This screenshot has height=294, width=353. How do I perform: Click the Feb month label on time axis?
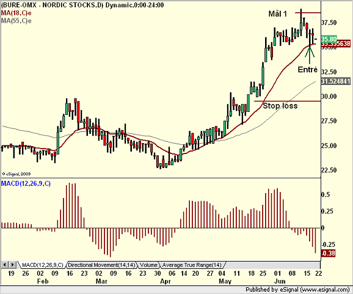(43, 281)
